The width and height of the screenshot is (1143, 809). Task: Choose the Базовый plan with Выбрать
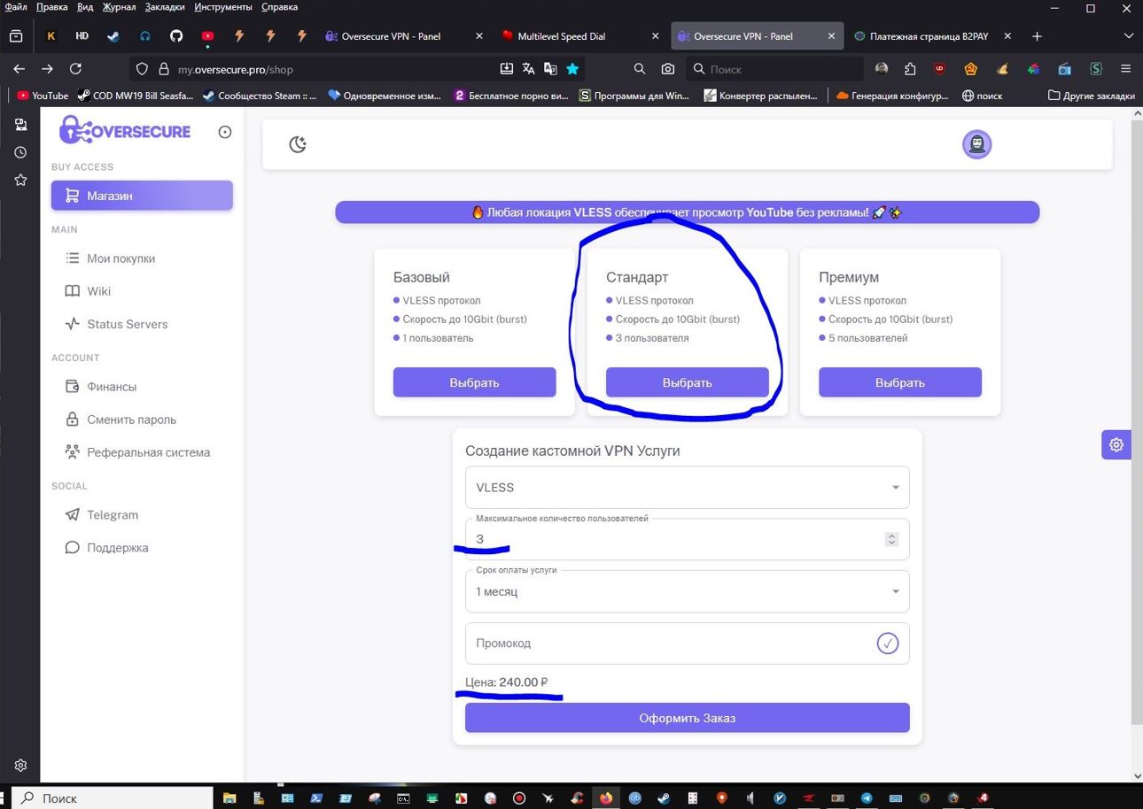click(475, 382)
